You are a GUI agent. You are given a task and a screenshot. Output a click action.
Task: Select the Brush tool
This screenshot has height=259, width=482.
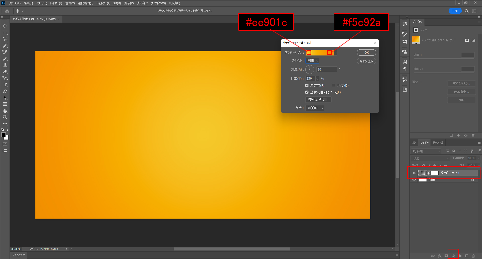[x=5, y=59]
